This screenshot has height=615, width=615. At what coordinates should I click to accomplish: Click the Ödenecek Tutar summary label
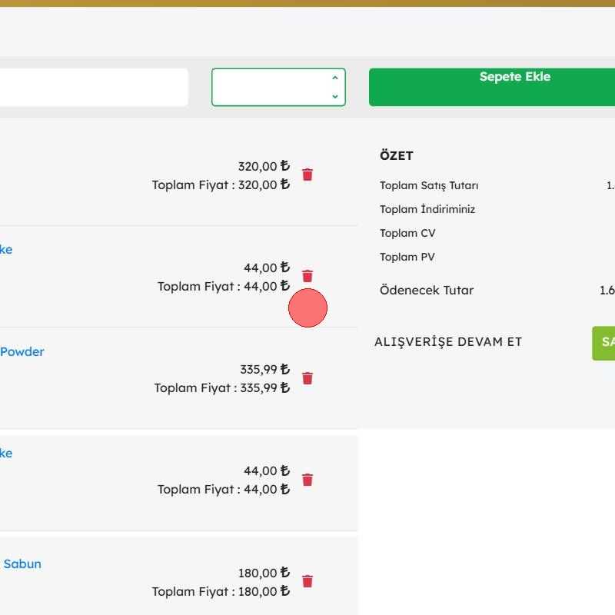[427, 291]
